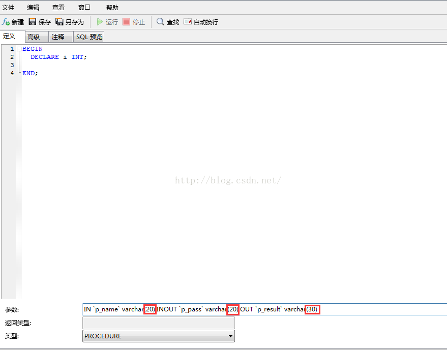Open the 窗口 menu

pos(84,8)
